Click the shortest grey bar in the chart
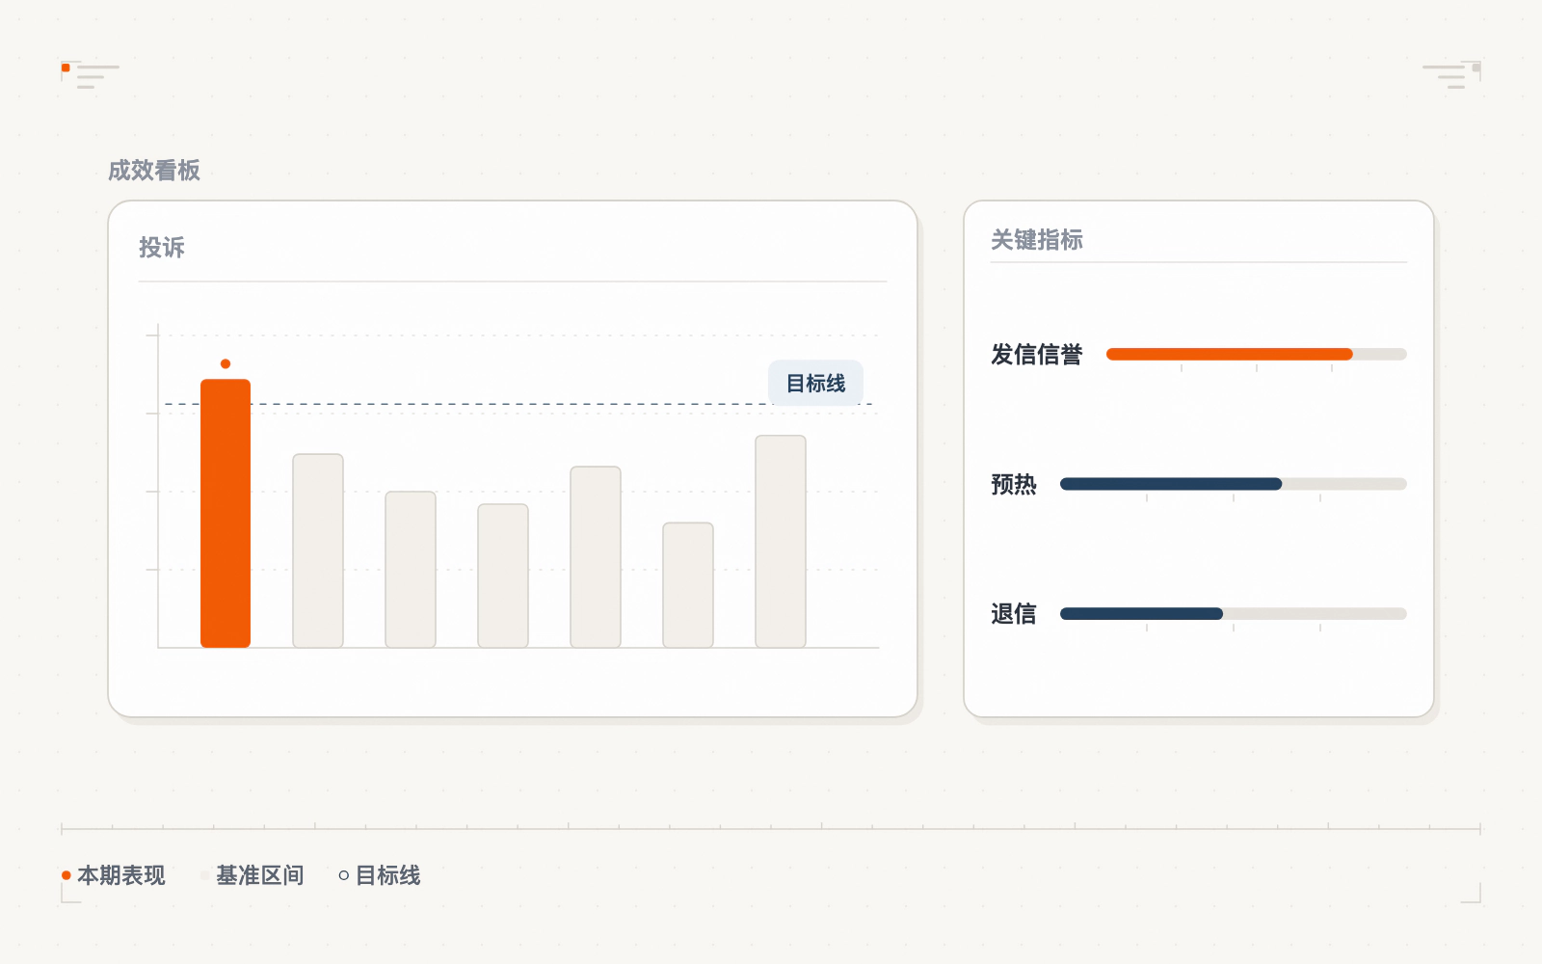Screen dimensions: 1542x964 [x=688, y=585]
